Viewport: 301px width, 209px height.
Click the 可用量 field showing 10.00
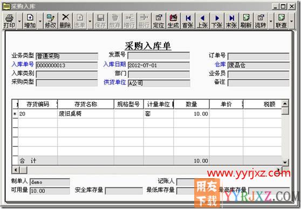click(x=50, y=191)
